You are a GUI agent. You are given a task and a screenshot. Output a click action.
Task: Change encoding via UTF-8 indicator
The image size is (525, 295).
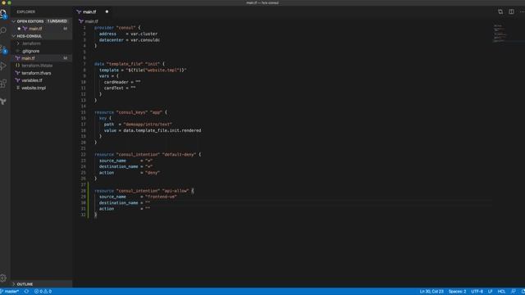[477, 292]
